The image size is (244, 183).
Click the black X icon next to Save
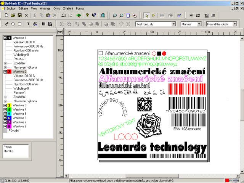point(26,15)
